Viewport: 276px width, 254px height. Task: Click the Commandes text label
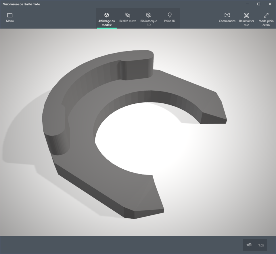click(227, 21)
